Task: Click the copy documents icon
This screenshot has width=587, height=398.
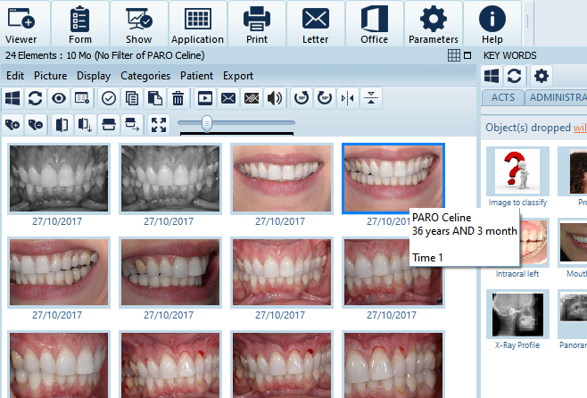Action: click(x=132, y=98)
